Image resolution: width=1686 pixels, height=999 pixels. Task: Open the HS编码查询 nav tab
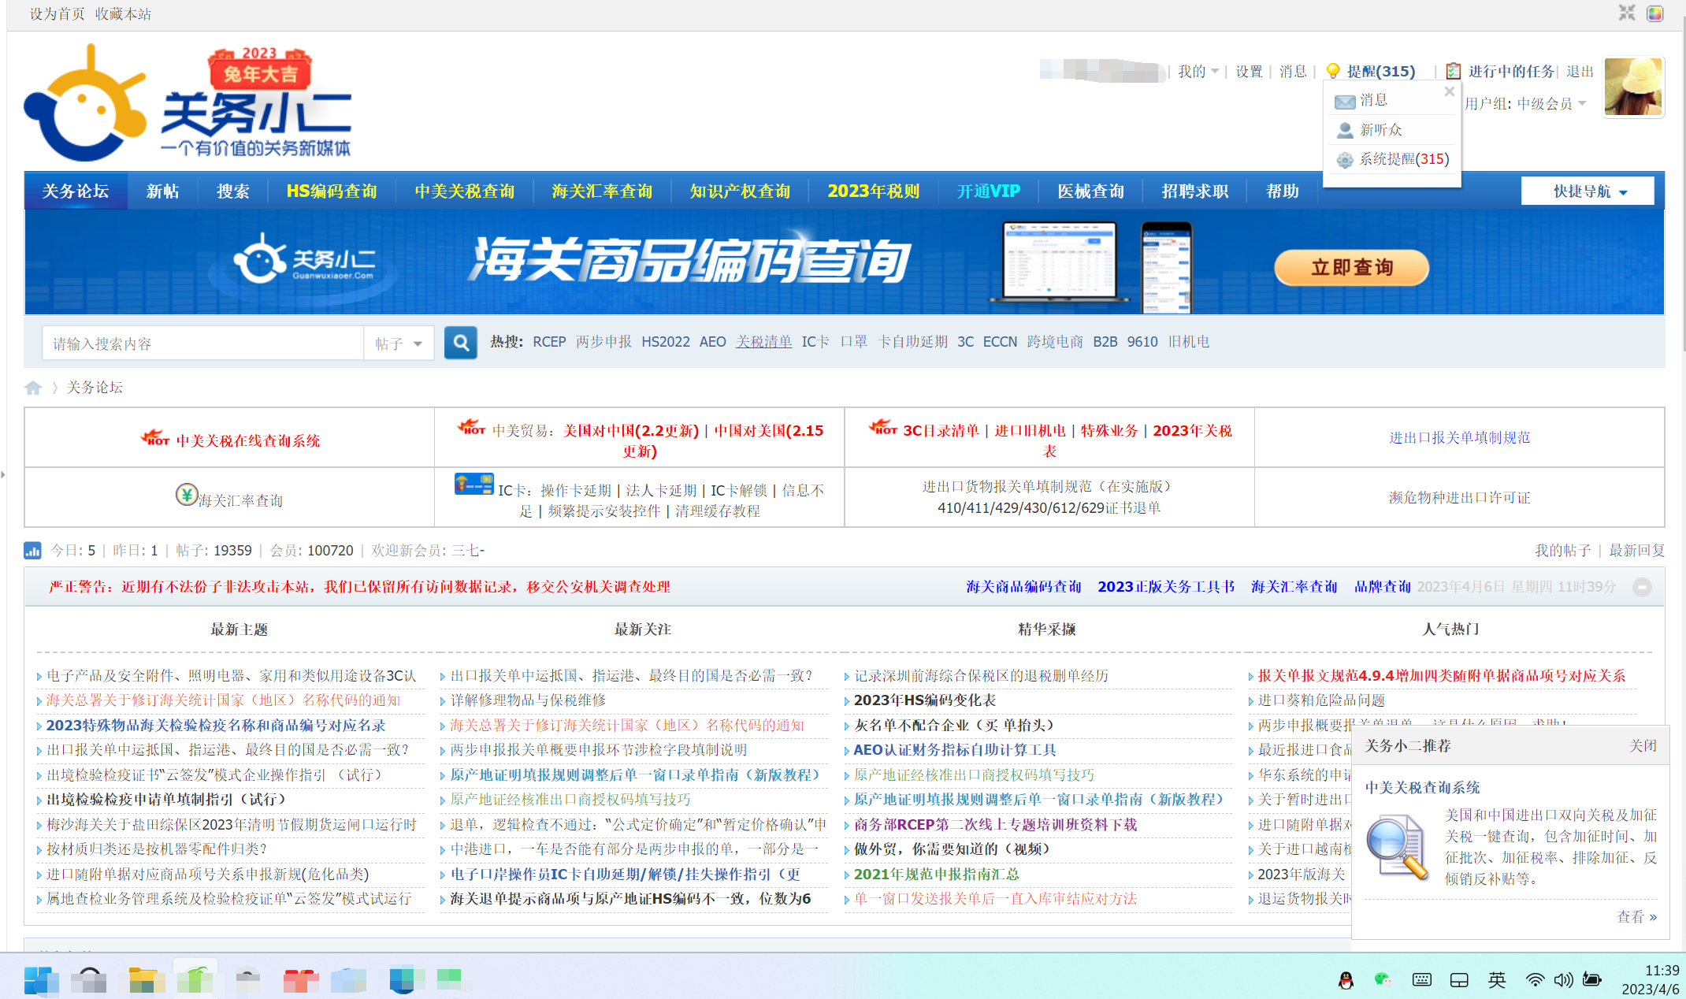pyautogui.click(x=332, y=191)
